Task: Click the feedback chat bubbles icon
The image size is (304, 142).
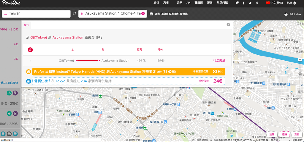Action: pos(237,3)
